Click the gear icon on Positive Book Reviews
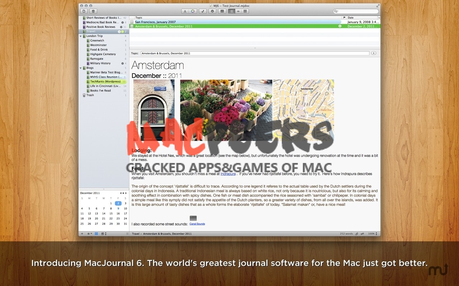Screen dimensions: 459x286 click(x=121, y=27)
